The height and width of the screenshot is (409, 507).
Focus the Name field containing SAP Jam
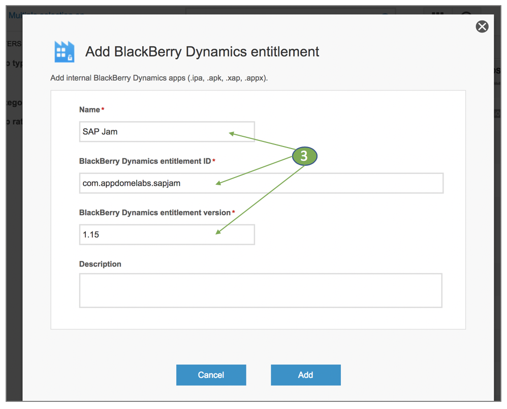(x=167, y=132)
